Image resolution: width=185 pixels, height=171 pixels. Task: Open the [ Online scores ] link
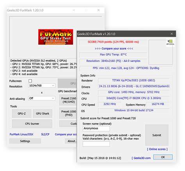tap(157, 149)
